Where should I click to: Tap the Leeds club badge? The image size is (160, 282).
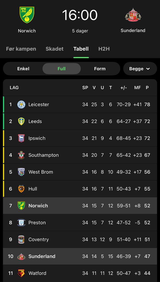click(21, 121)
